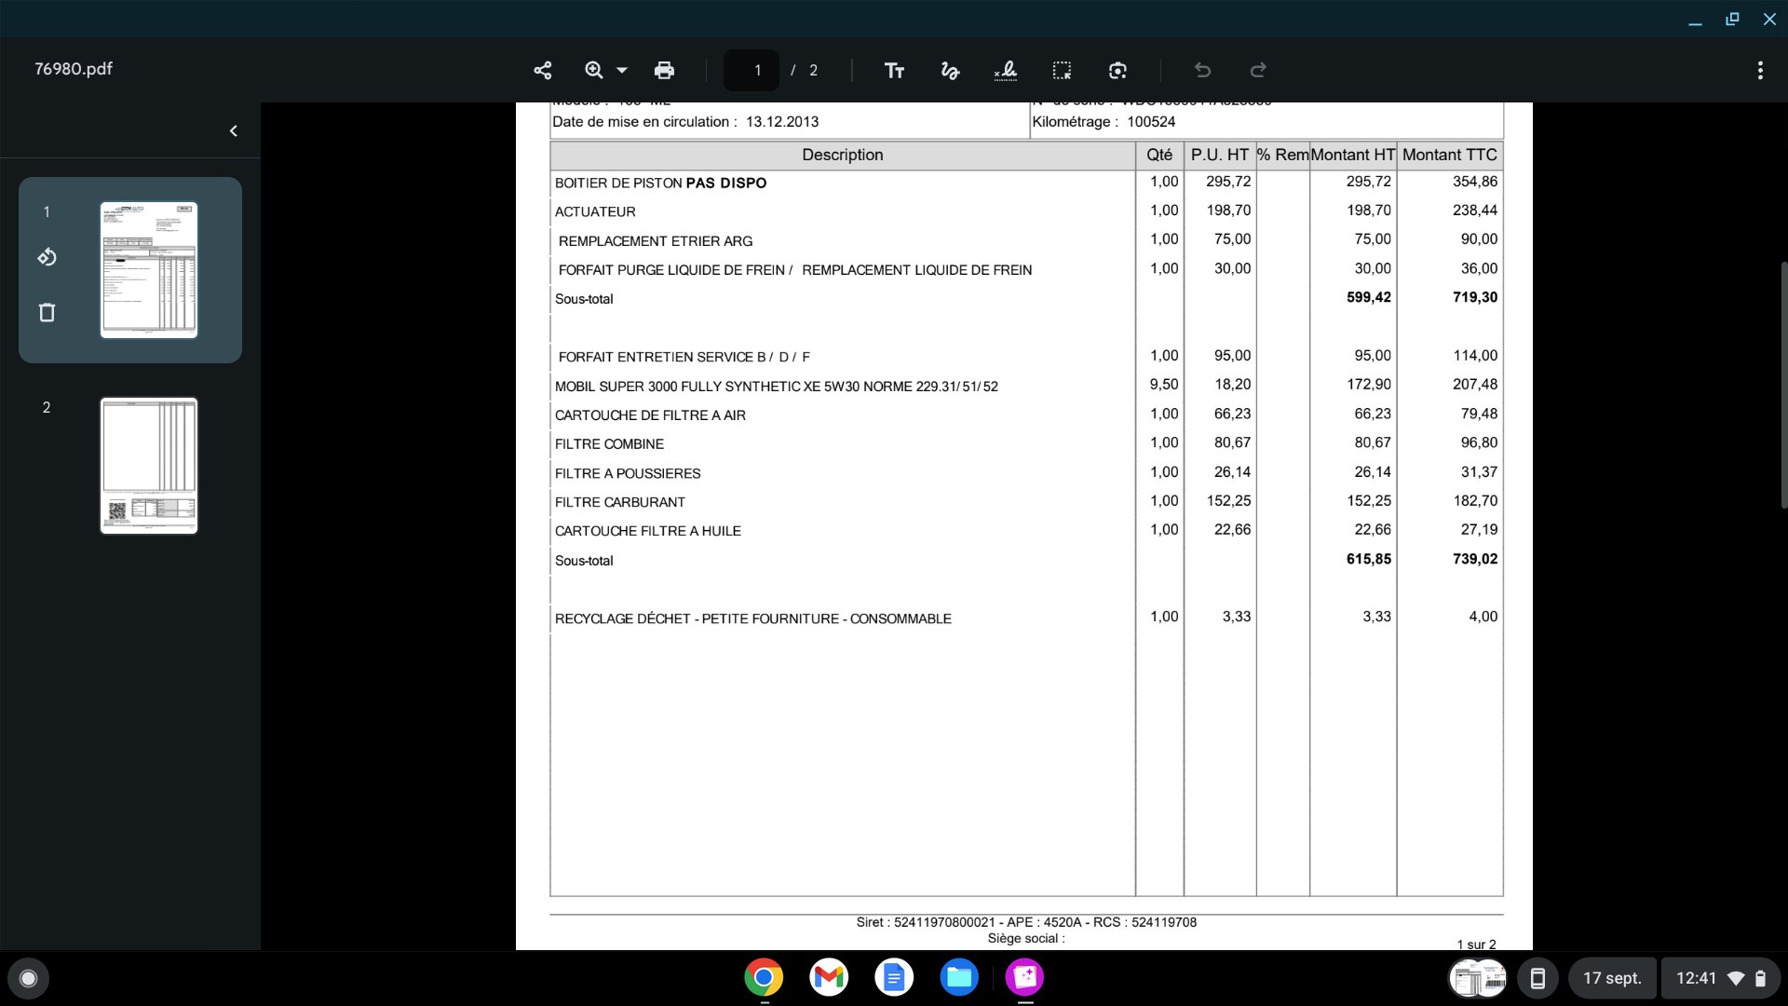The height and width of the screenshot is (1006, 1788).
Task: Click 'REMPLACEMENT ETRIER ARG' text
Action: pos(656,240)
